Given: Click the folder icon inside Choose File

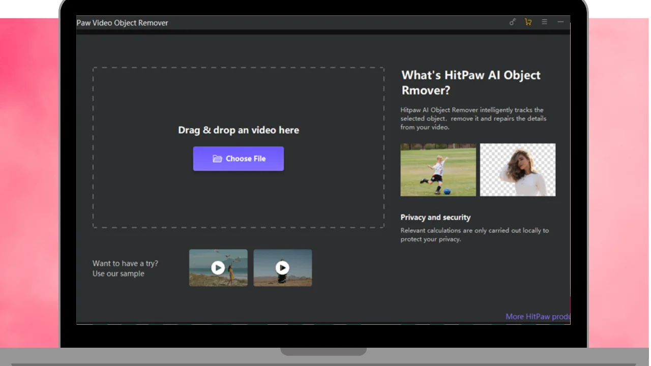Looking at the screenshot, I should pyautogui.click(x=217, y=159).
